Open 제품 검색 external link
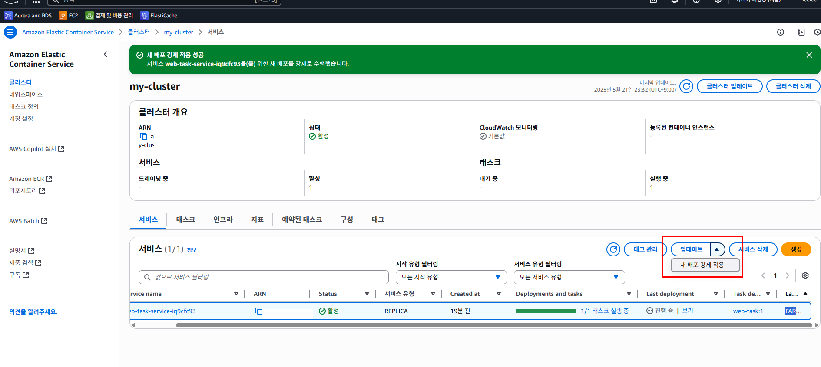The width and height of the screenshot is (821, 367). click(25, 263)
